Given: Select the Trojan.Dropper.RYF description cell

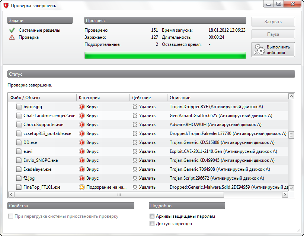Looking at the screenshot, I should (x=216, y=107).
